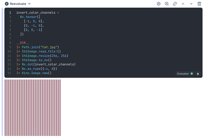Click the green evaluated status dot
The image size is (204, 138).
coord(192,73)
